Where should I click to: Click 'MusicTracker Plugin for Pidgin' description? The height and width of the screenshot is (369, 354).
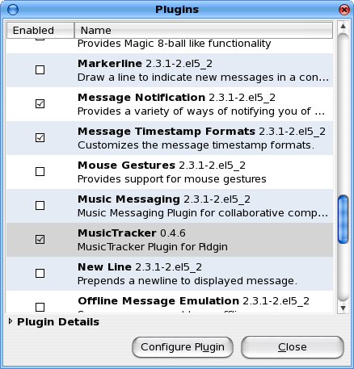153,247
